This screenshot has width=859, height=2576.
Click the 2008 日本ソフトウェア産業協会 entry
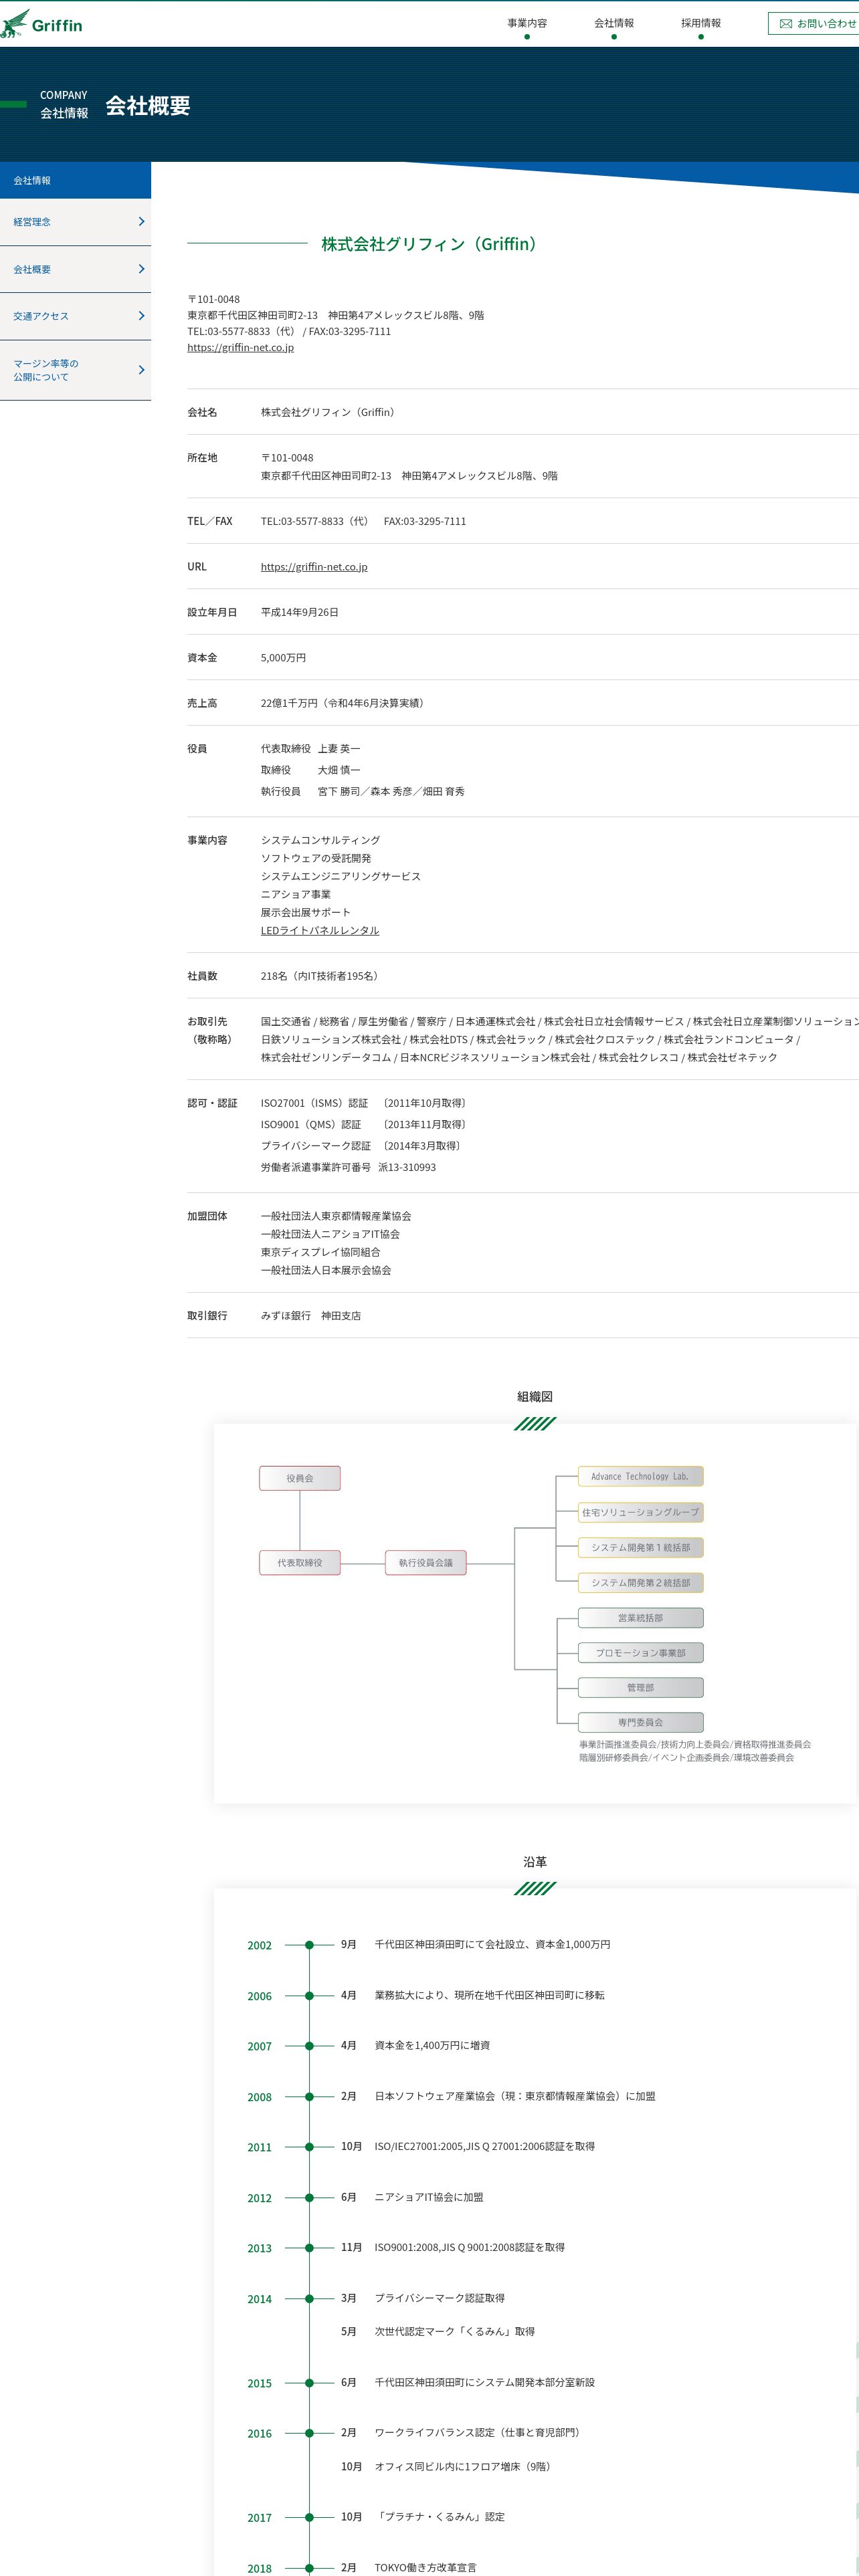[x=515, y=2097]
